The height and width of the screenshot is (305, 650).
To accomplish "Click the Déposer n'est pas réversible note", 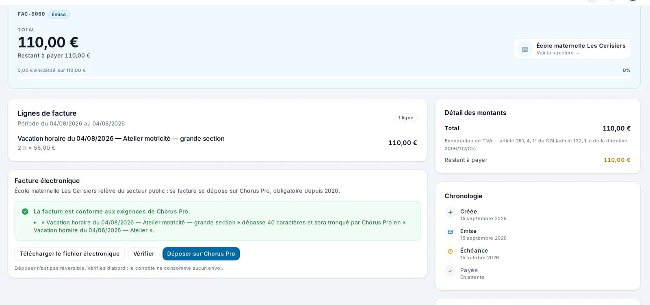I will tap(119, 268).
